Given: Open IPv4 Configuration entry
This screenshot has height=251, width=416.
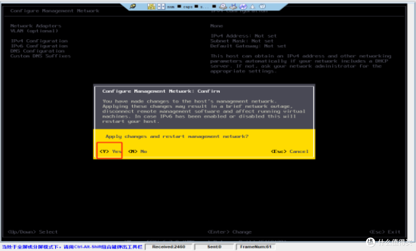Looking at the screenshot, I should click(39, 41).
